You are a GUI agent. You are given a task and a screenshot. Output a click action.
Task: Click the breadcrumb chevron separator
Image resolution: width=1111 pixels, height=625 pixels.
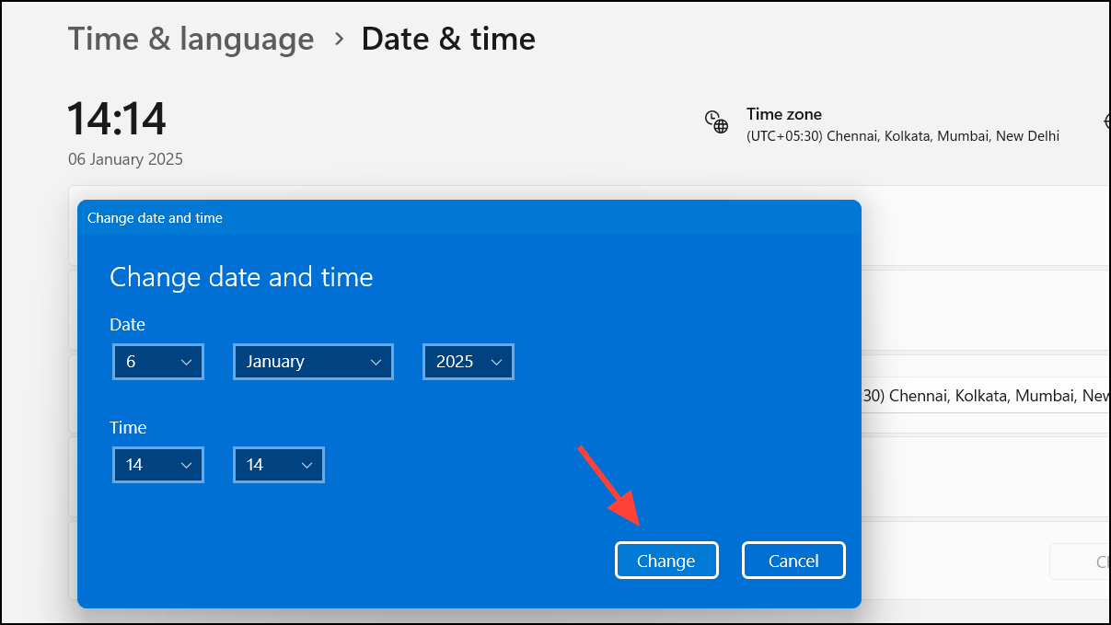click(x=339, y=40)
